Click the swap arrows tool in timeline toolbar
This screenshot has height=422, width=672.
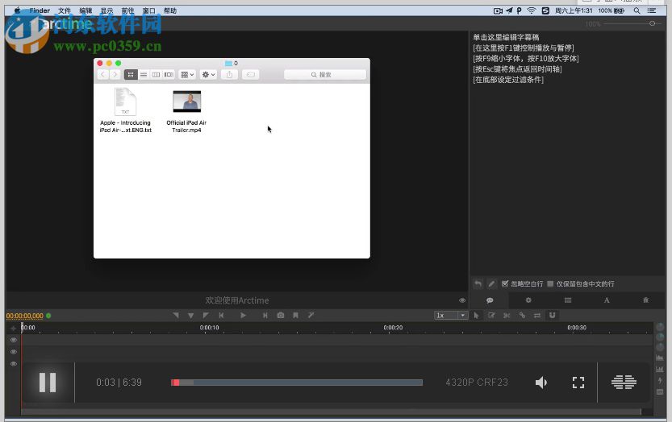click(537, 316)
